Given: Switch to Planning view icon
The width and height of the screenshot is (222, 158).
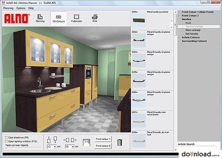Looking at the screenshot, I should [x=40, y=18].
